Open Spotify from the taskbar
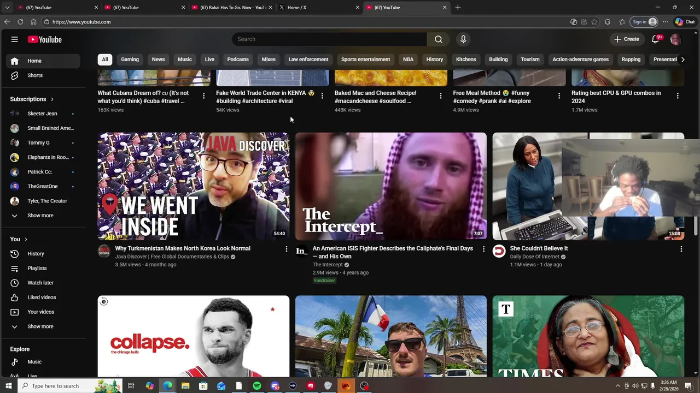Viewport: 700px width, 393px height. [257, 386]
